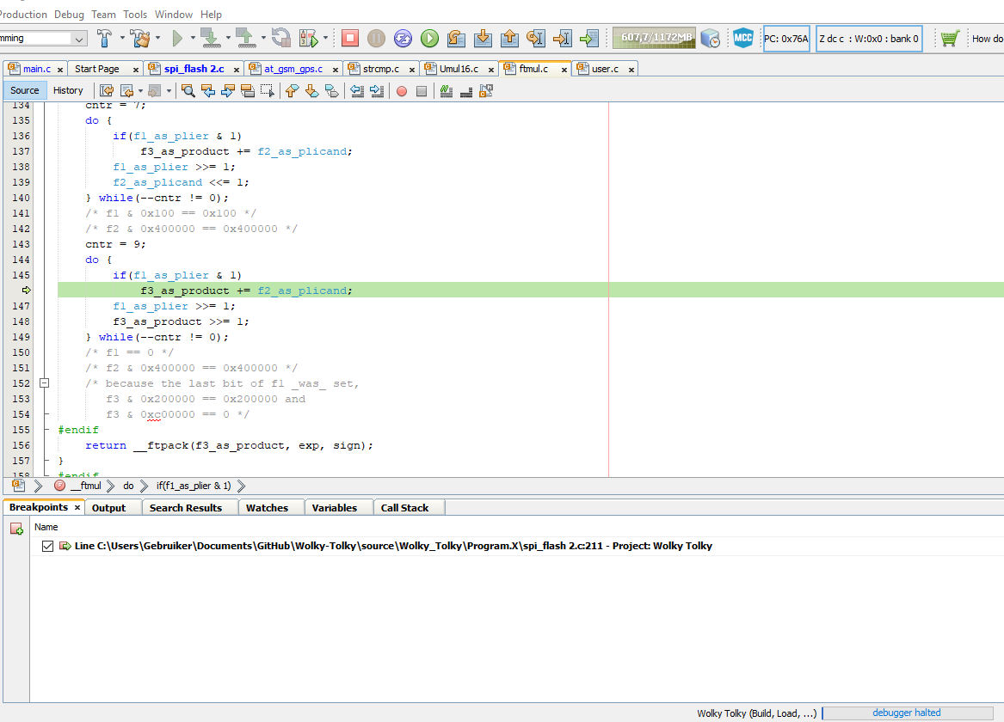
Task: Click the debugger halted progress bar
Action: (x=907, y=713)
